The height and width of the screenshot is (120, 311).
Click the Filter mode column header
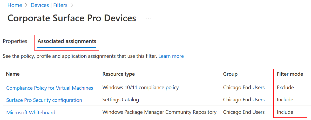click(290, 74)
